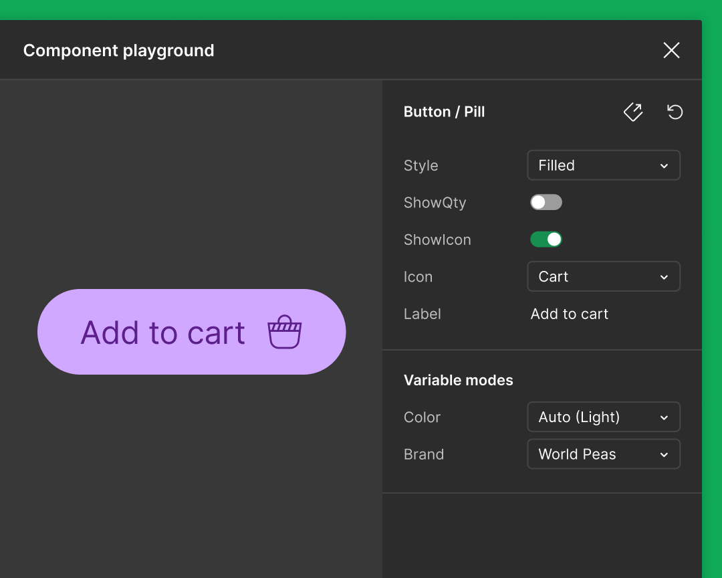The width and height of the screenshot is (722, 578).
Task: Click the Color mode dropdown chevron
Action: click(665, 417)
